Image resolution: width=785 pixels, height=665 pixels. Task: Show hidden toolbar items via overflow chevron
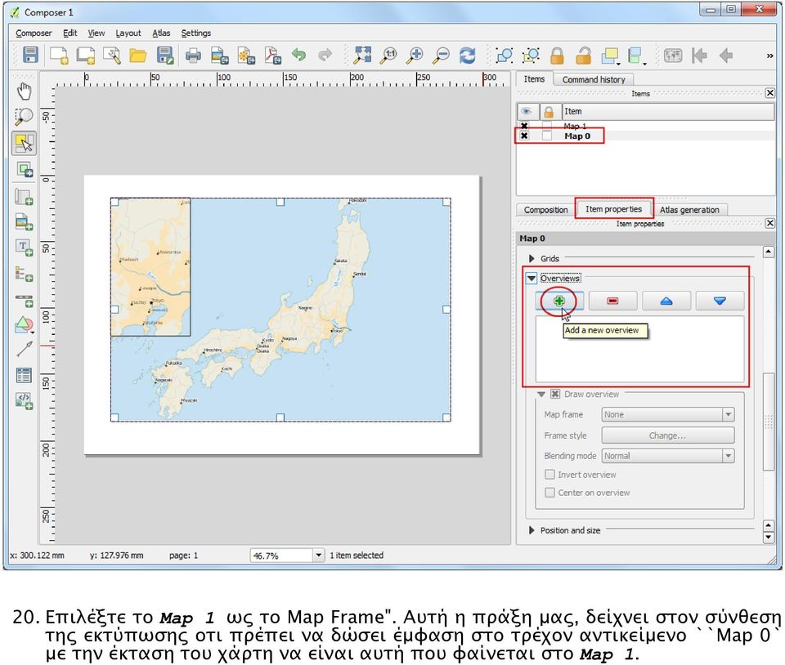tap(769, 56)
